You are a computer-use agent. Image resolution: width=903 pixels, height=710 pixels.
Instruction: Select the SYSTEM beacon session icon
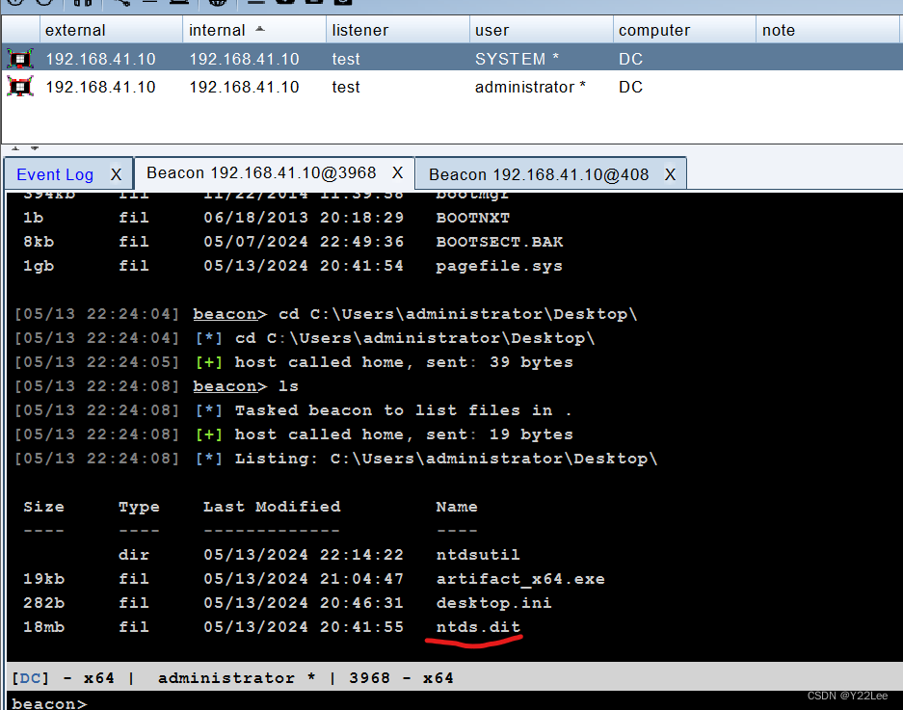[x=20, y=59]
